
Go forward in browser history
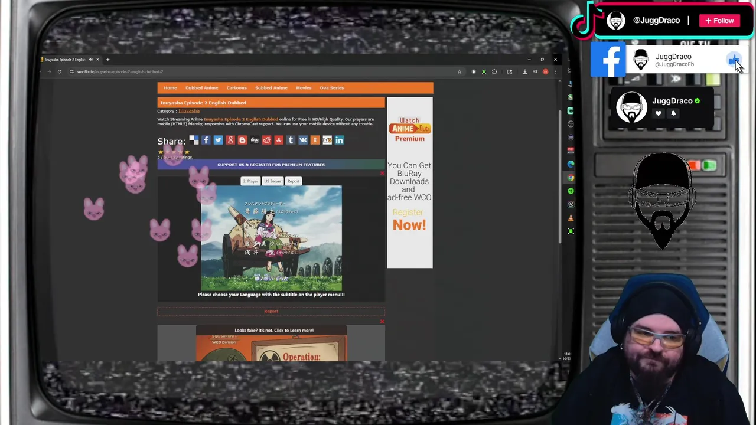(x=49, y=71)
